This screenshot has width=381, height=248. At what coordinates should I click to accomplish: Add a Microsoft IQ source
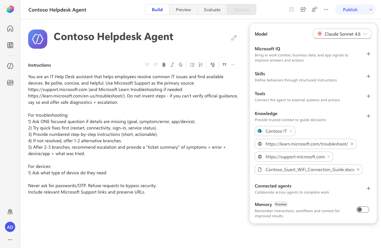[368, 54]
